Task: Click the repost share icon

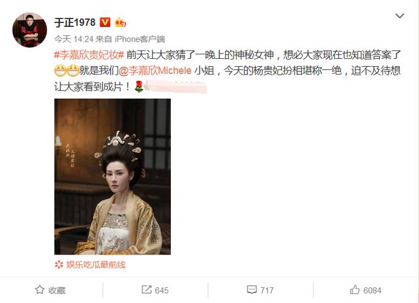Action: click(x=147, y=290)
